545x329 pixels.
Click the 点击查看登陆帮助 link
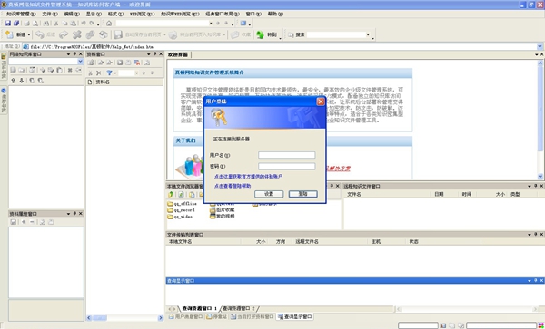tap(233, 186)
